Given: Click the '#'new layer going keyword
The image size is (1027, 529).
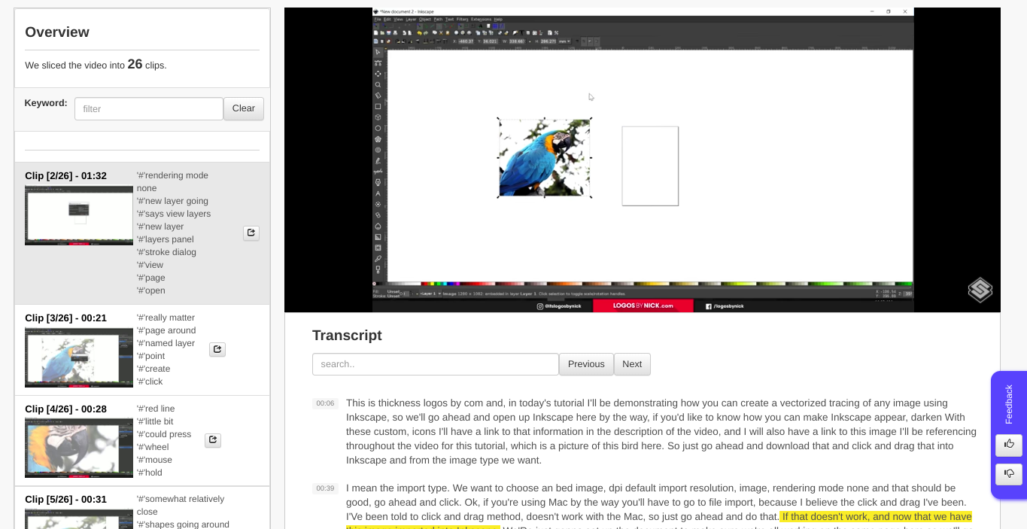Looking at the screenshot, I should (x=172, y=201).
